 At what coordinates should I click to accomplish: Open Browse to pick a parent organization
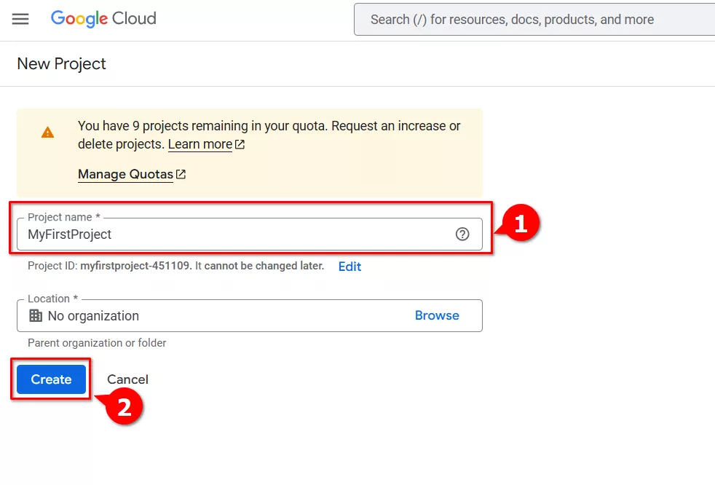coord(437,315)
